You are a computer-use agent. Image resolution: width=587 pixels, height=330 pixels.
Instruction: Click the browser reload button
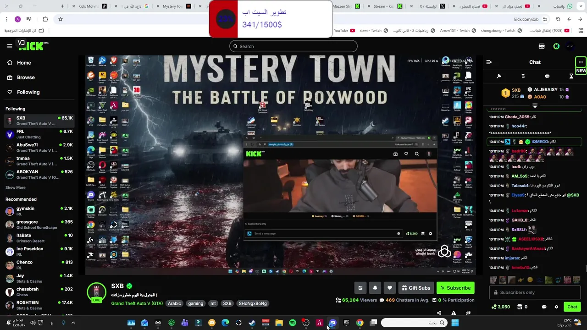tap(558, 19)
